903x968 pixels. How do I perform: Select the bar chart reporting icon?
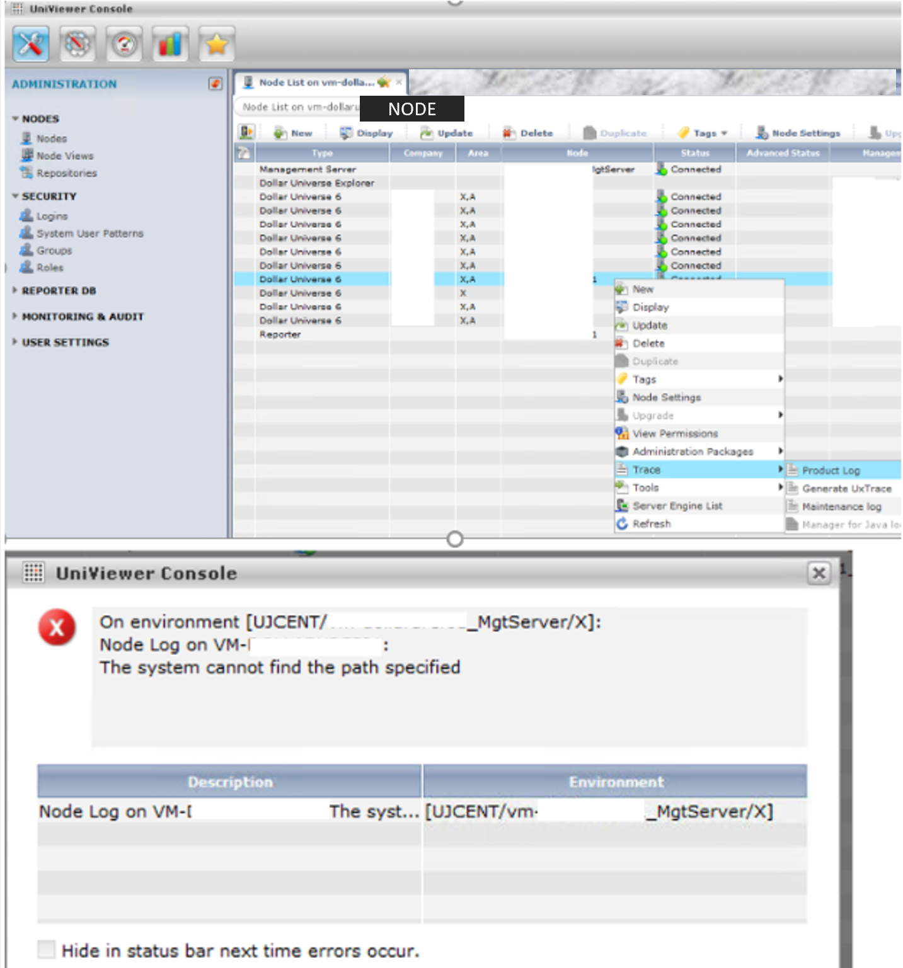click(x=170, y=45)
